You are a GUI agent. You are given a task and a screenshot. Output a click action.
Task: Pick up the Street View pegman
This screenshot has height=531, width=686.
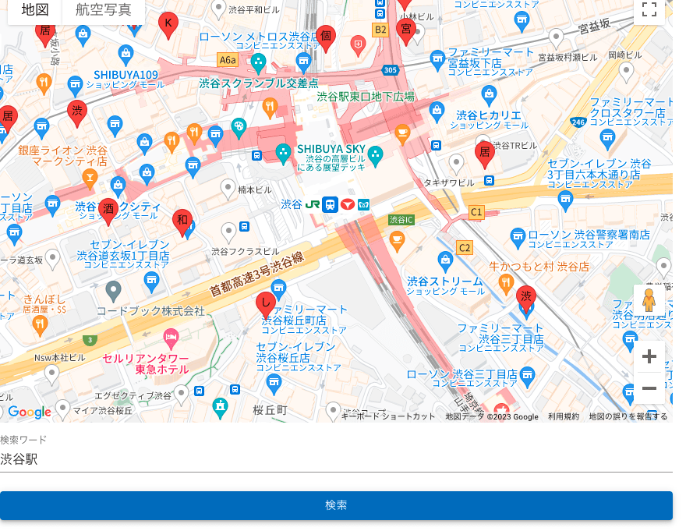[649, 300]
